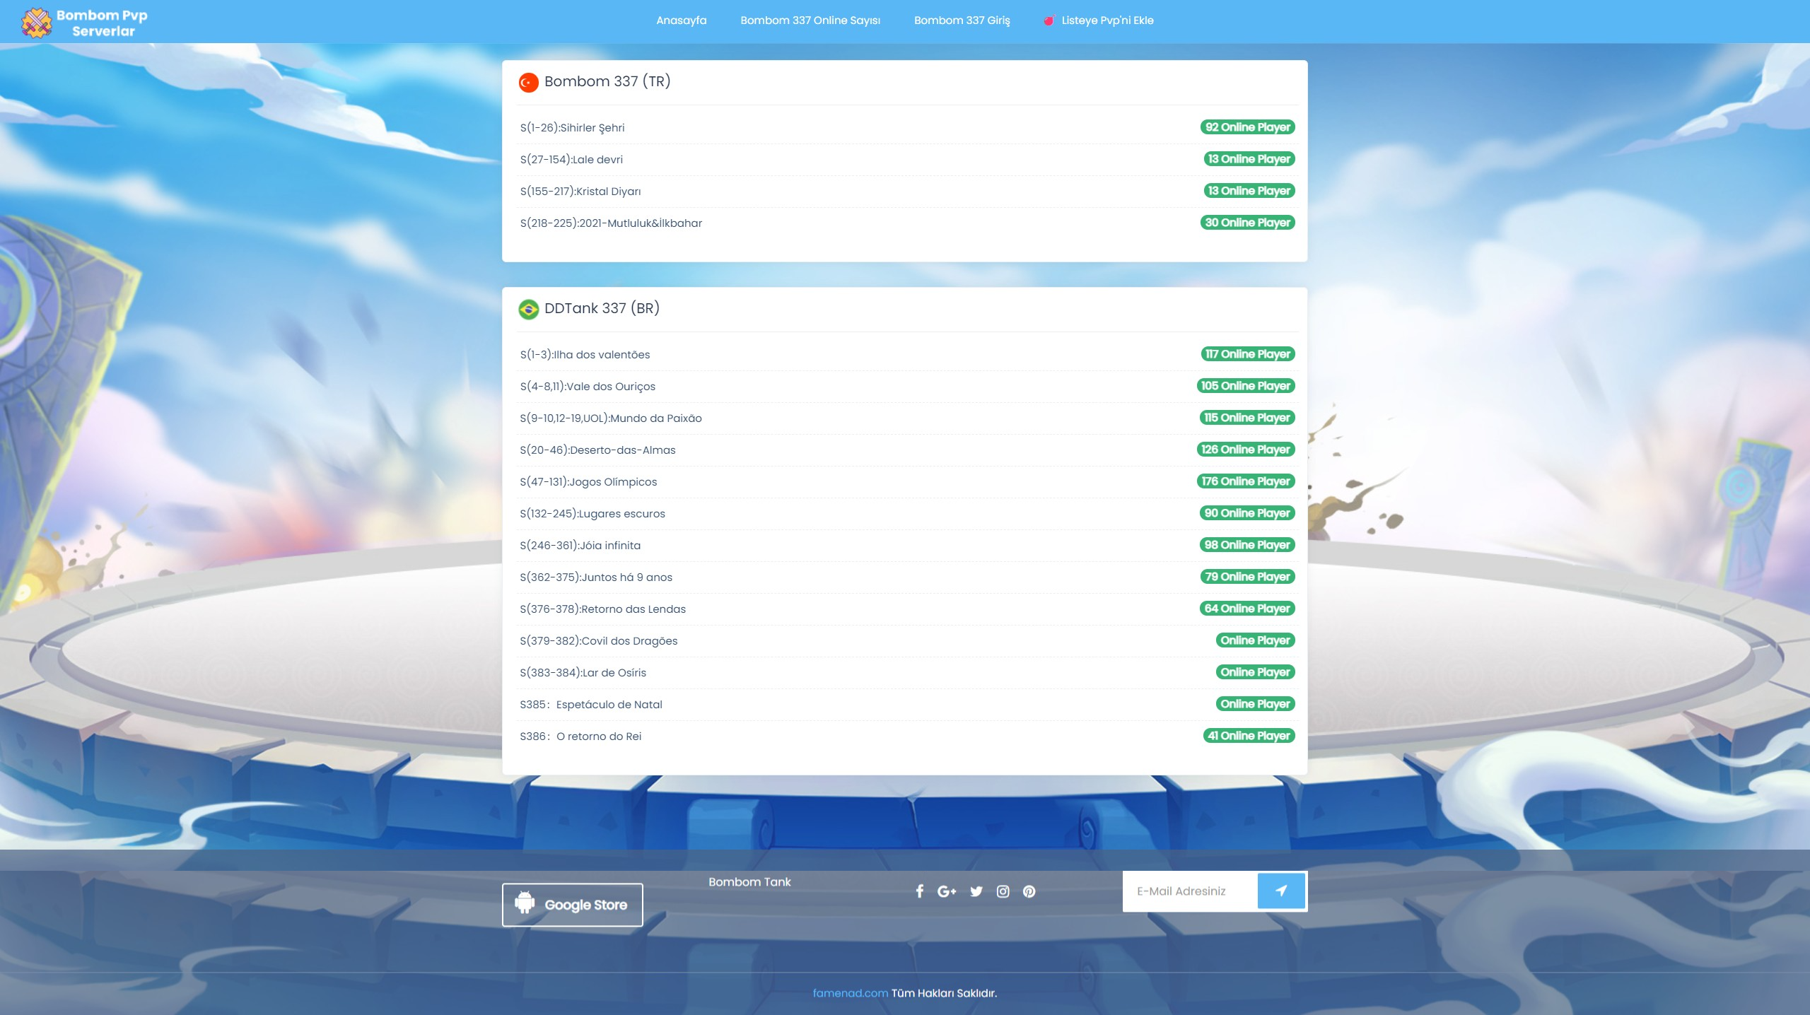Go to Bombom 337 Giriş page
Viewport: 1810px width, 1015px height.
962,20
